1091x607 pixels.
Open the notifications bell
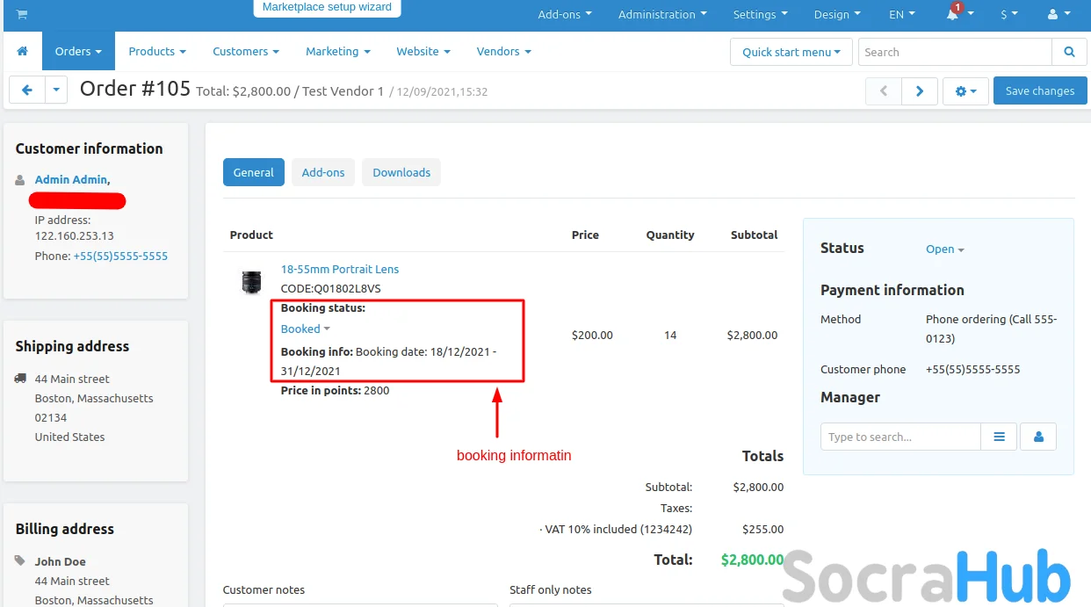[x=953, y=15]
